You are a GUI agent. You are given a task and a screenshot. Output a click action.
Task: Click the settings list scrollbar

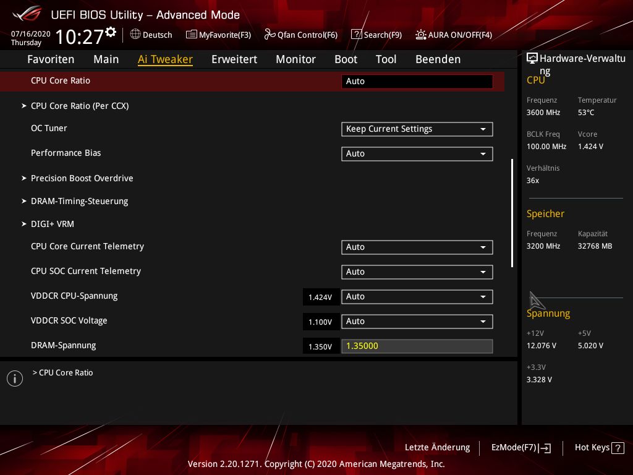[512, 213]
